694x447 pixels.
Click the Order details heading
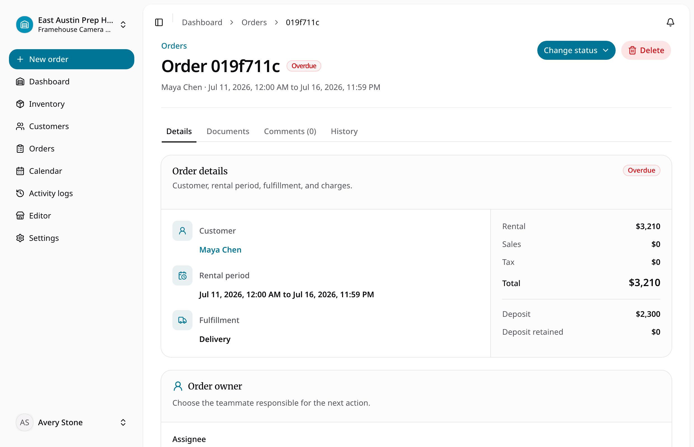click(200, 171)
